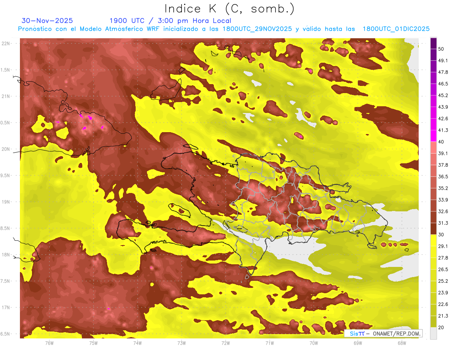Screen dimensions: 451x348
Task: Click the latitude label "19N"
Action: 6,202
